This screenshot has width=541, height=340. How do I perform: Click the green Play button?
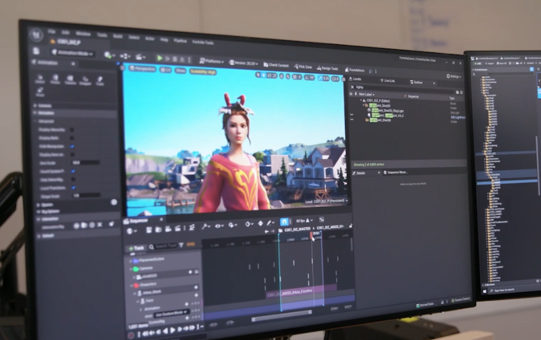[160, 58]
